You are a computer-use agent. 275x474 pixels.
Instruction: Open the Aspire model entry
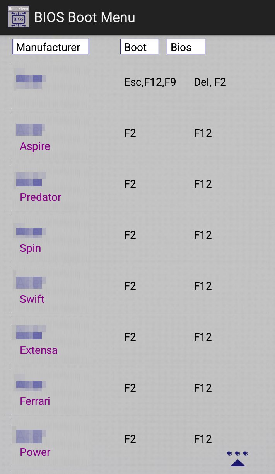point(35,146)
